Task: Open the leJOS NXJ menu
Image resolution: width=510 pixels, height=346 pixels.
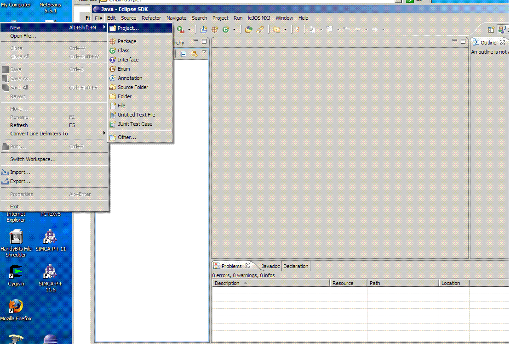Action: point(259,18)
